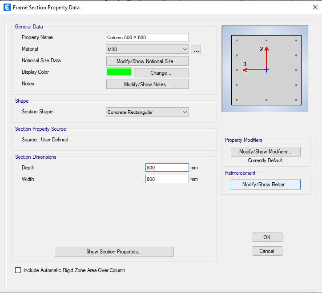Expand the Section Shape dropdown

147,112
